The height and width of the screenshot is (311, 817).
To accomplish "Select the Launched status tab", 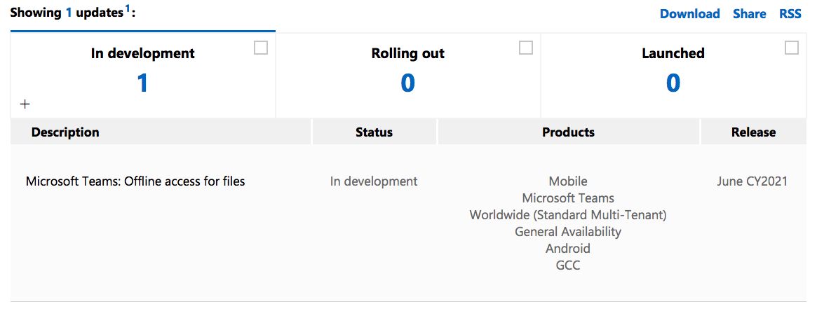I will coord(673,75).
